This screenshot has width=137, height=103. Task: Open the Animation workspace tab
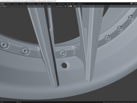[x=46, y=4]
